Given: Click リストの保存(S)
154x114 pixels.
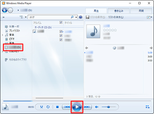Looking at the screenshot, I should click(x=98, y=17).
